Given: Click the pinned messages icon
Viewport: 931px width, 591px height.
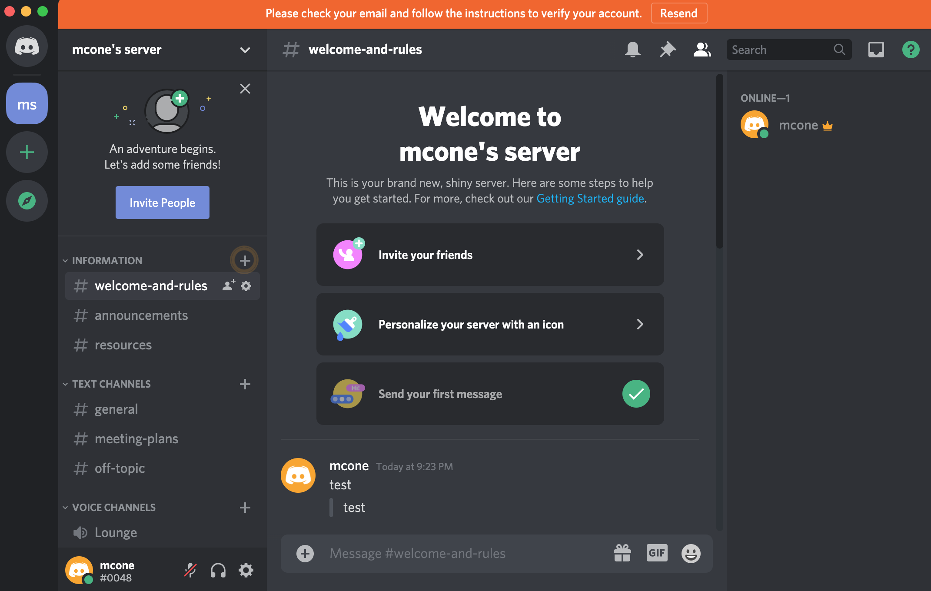Looking at the screenshot, I should (x=668, y=49).
